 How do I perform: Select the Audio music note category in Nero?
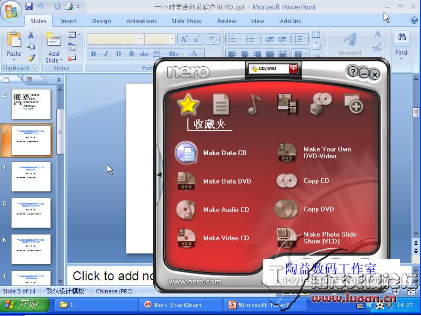click(254, 104)
